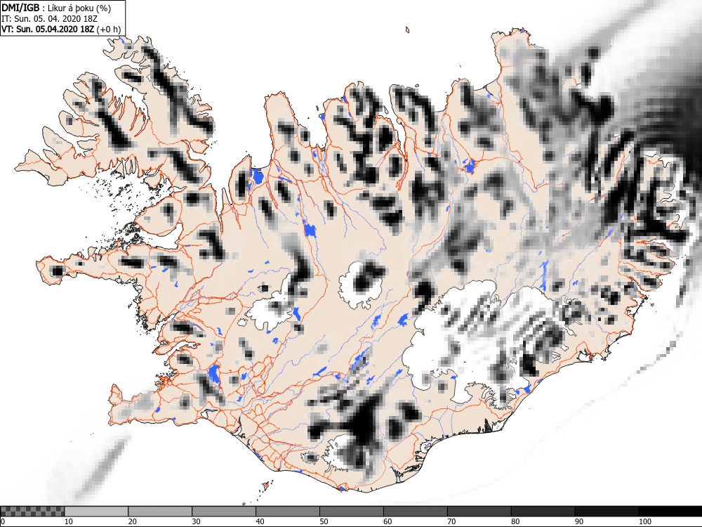702x527 pixels.
Task: Click the 10-20 percent legend swatch
Action: tap(96, 512)
